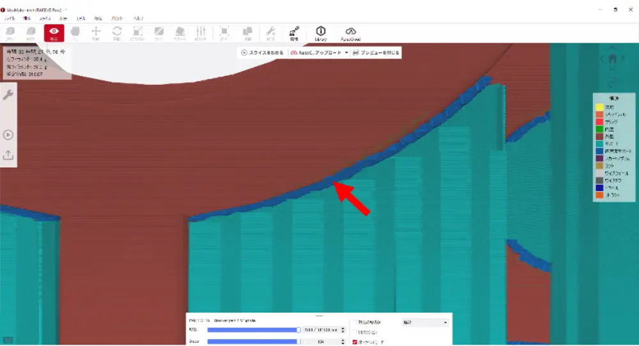Open the スライス menu
639x346 pixels.
(x=45, y=19)
